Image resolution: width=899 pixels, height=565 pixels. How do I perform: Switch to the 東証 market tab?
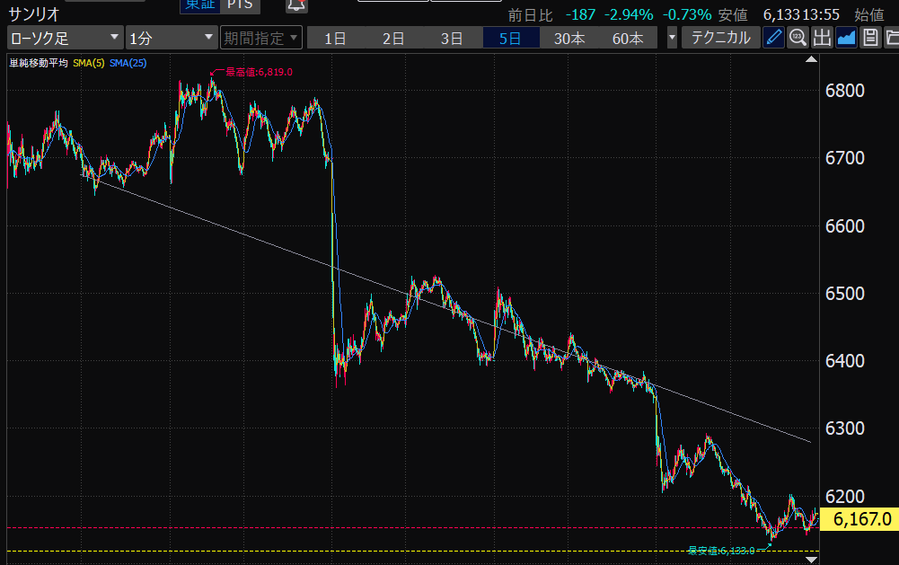click(199, 5)
